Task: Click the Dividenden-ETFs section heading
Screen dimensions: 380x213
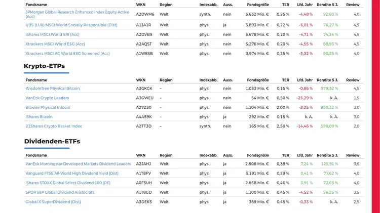Action: 52,141
